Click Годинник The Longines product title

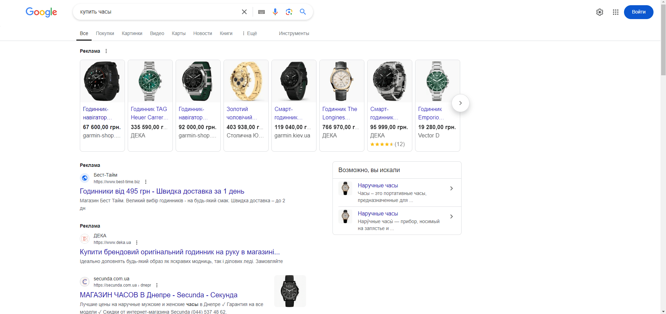click(340, 113)
